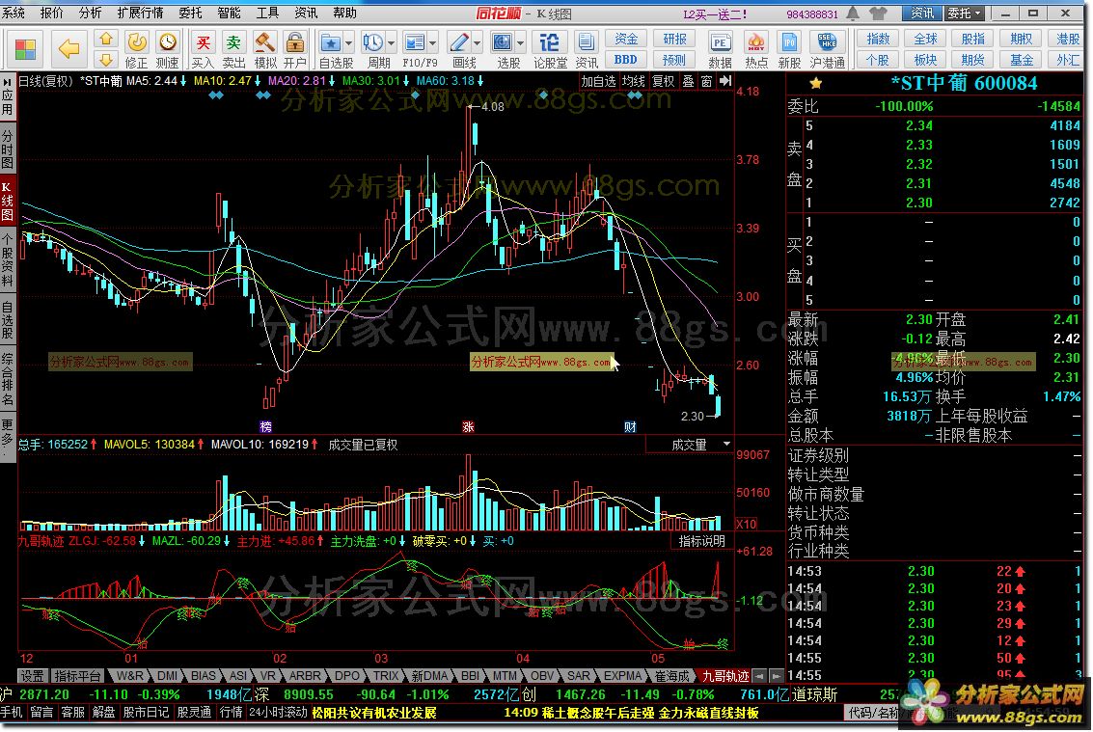Image resolution: width=1093 pixels, height=732 pixels.
Task: Click the chart jump-to-end arrow icon
Action: [724, 81]
